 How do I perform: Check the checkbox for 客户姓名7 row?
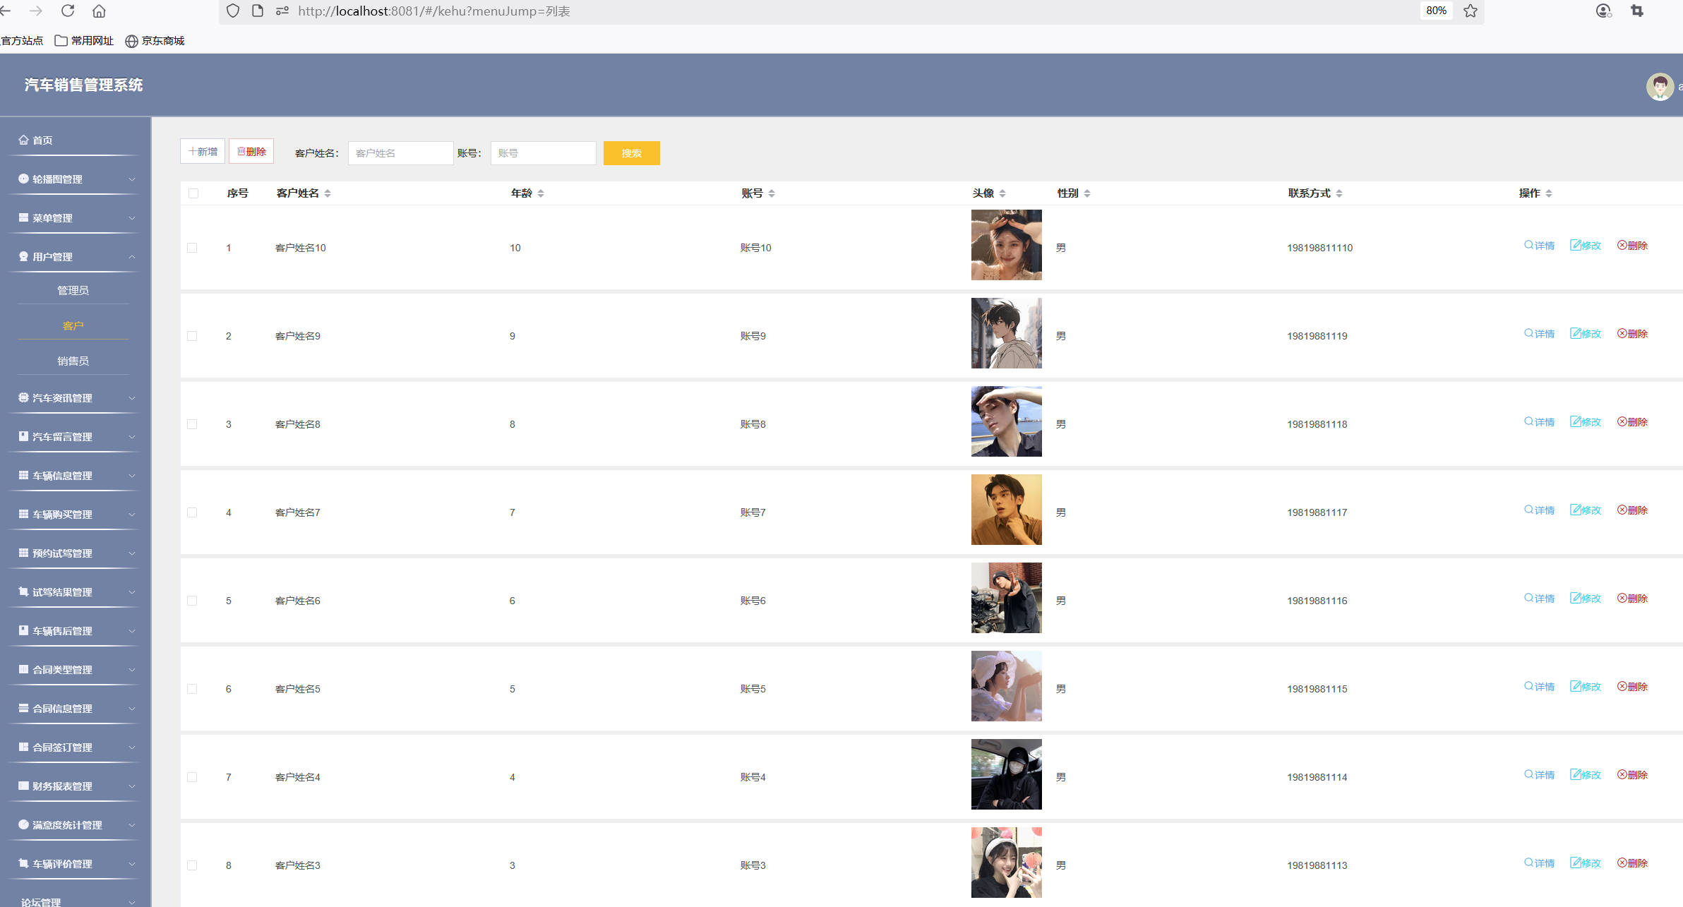[192, 512]
